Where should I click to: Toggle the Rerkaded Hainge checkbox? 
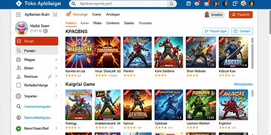pos(19,85)
